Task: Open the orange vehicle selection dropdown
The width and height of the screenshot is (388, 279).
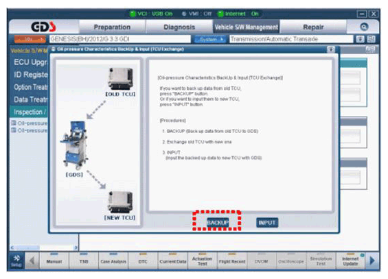Action: pyautogui.click(x=30, y=39)
